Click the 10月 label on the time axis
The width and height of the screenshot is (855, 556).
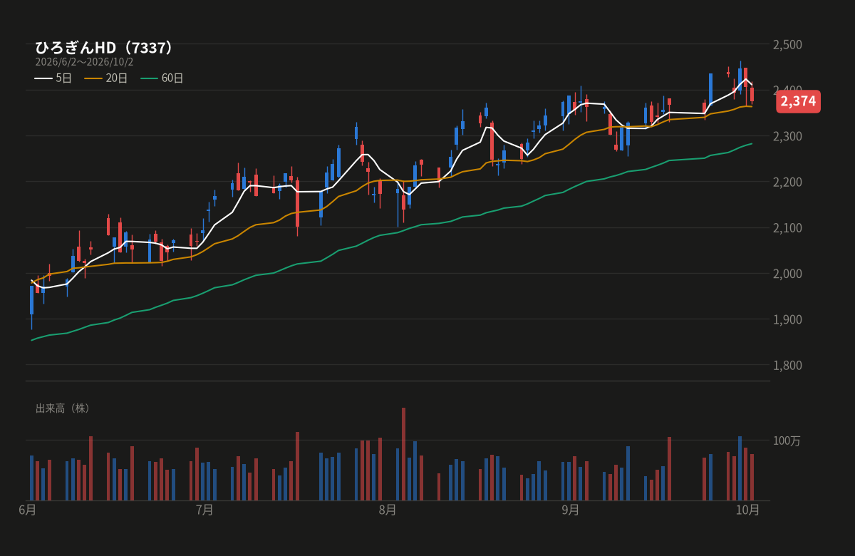748,510
